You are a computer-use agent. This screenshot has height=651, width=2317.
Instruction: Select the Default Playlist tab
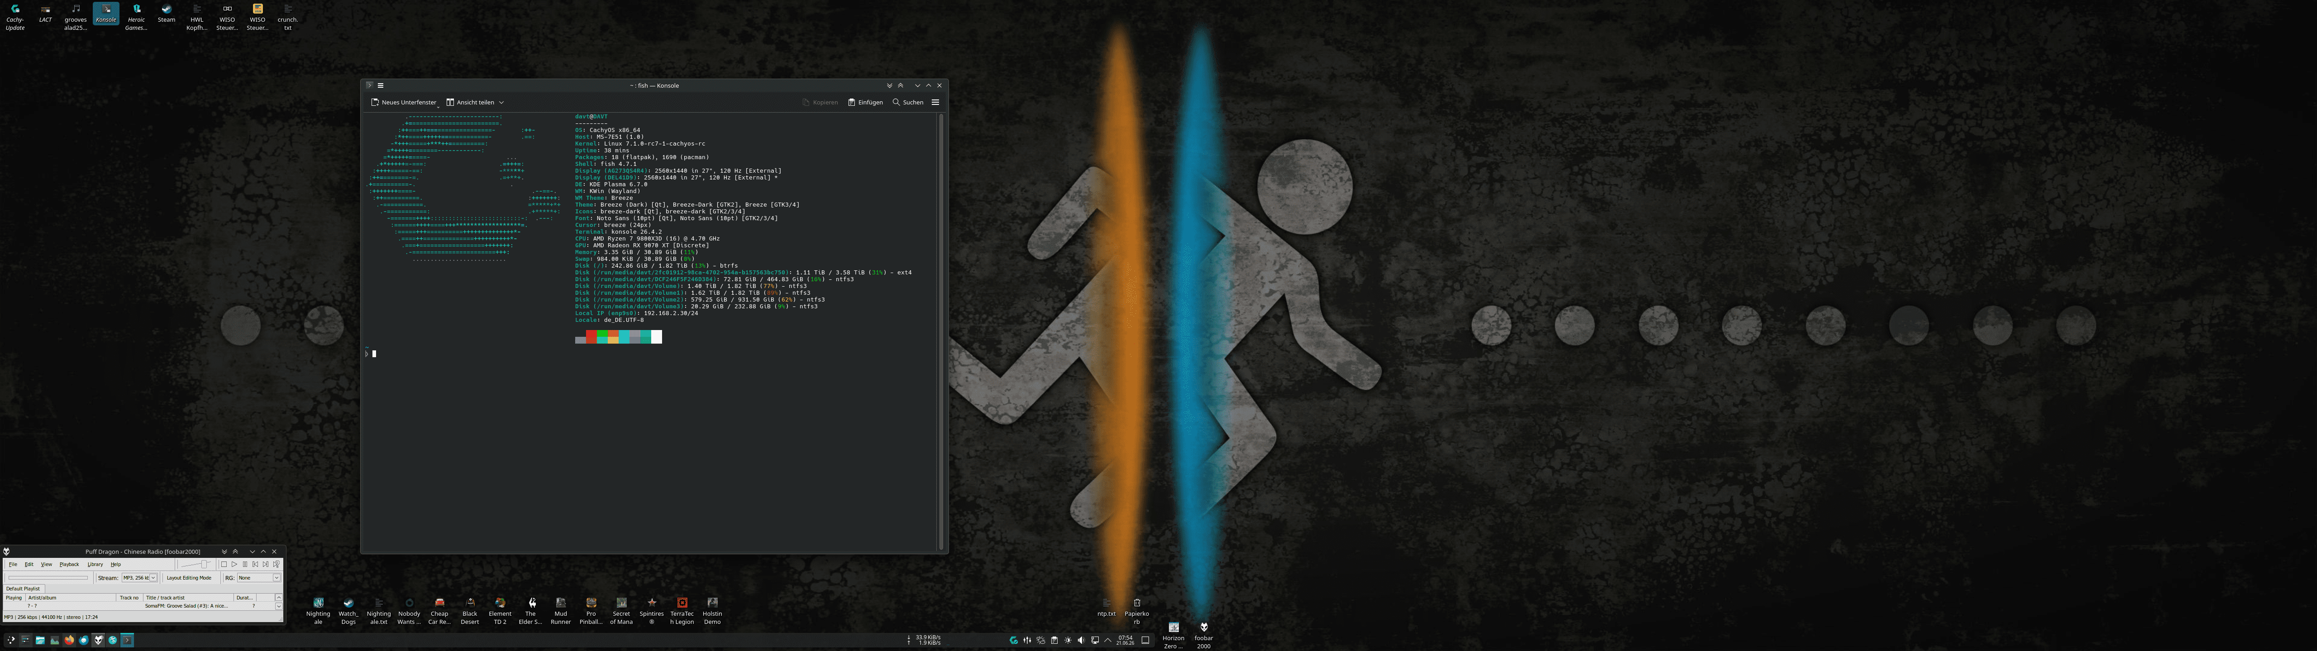(24, 589)
